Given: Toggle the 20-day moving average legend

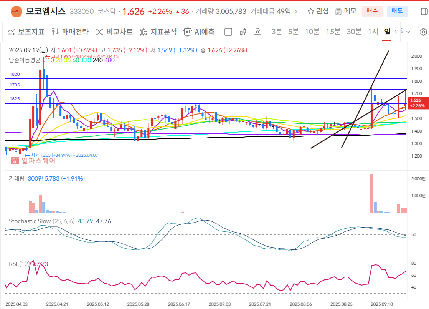Looking at the screenshot, I should pyautogui.click(x=59, y=60).
